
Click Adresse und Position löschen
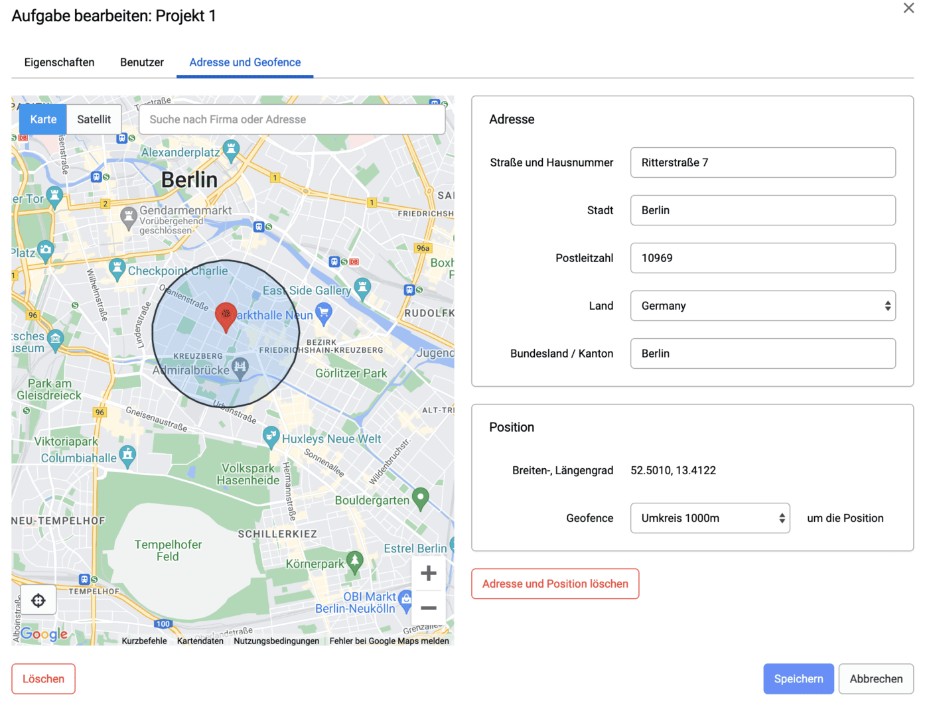click(555, 584)
